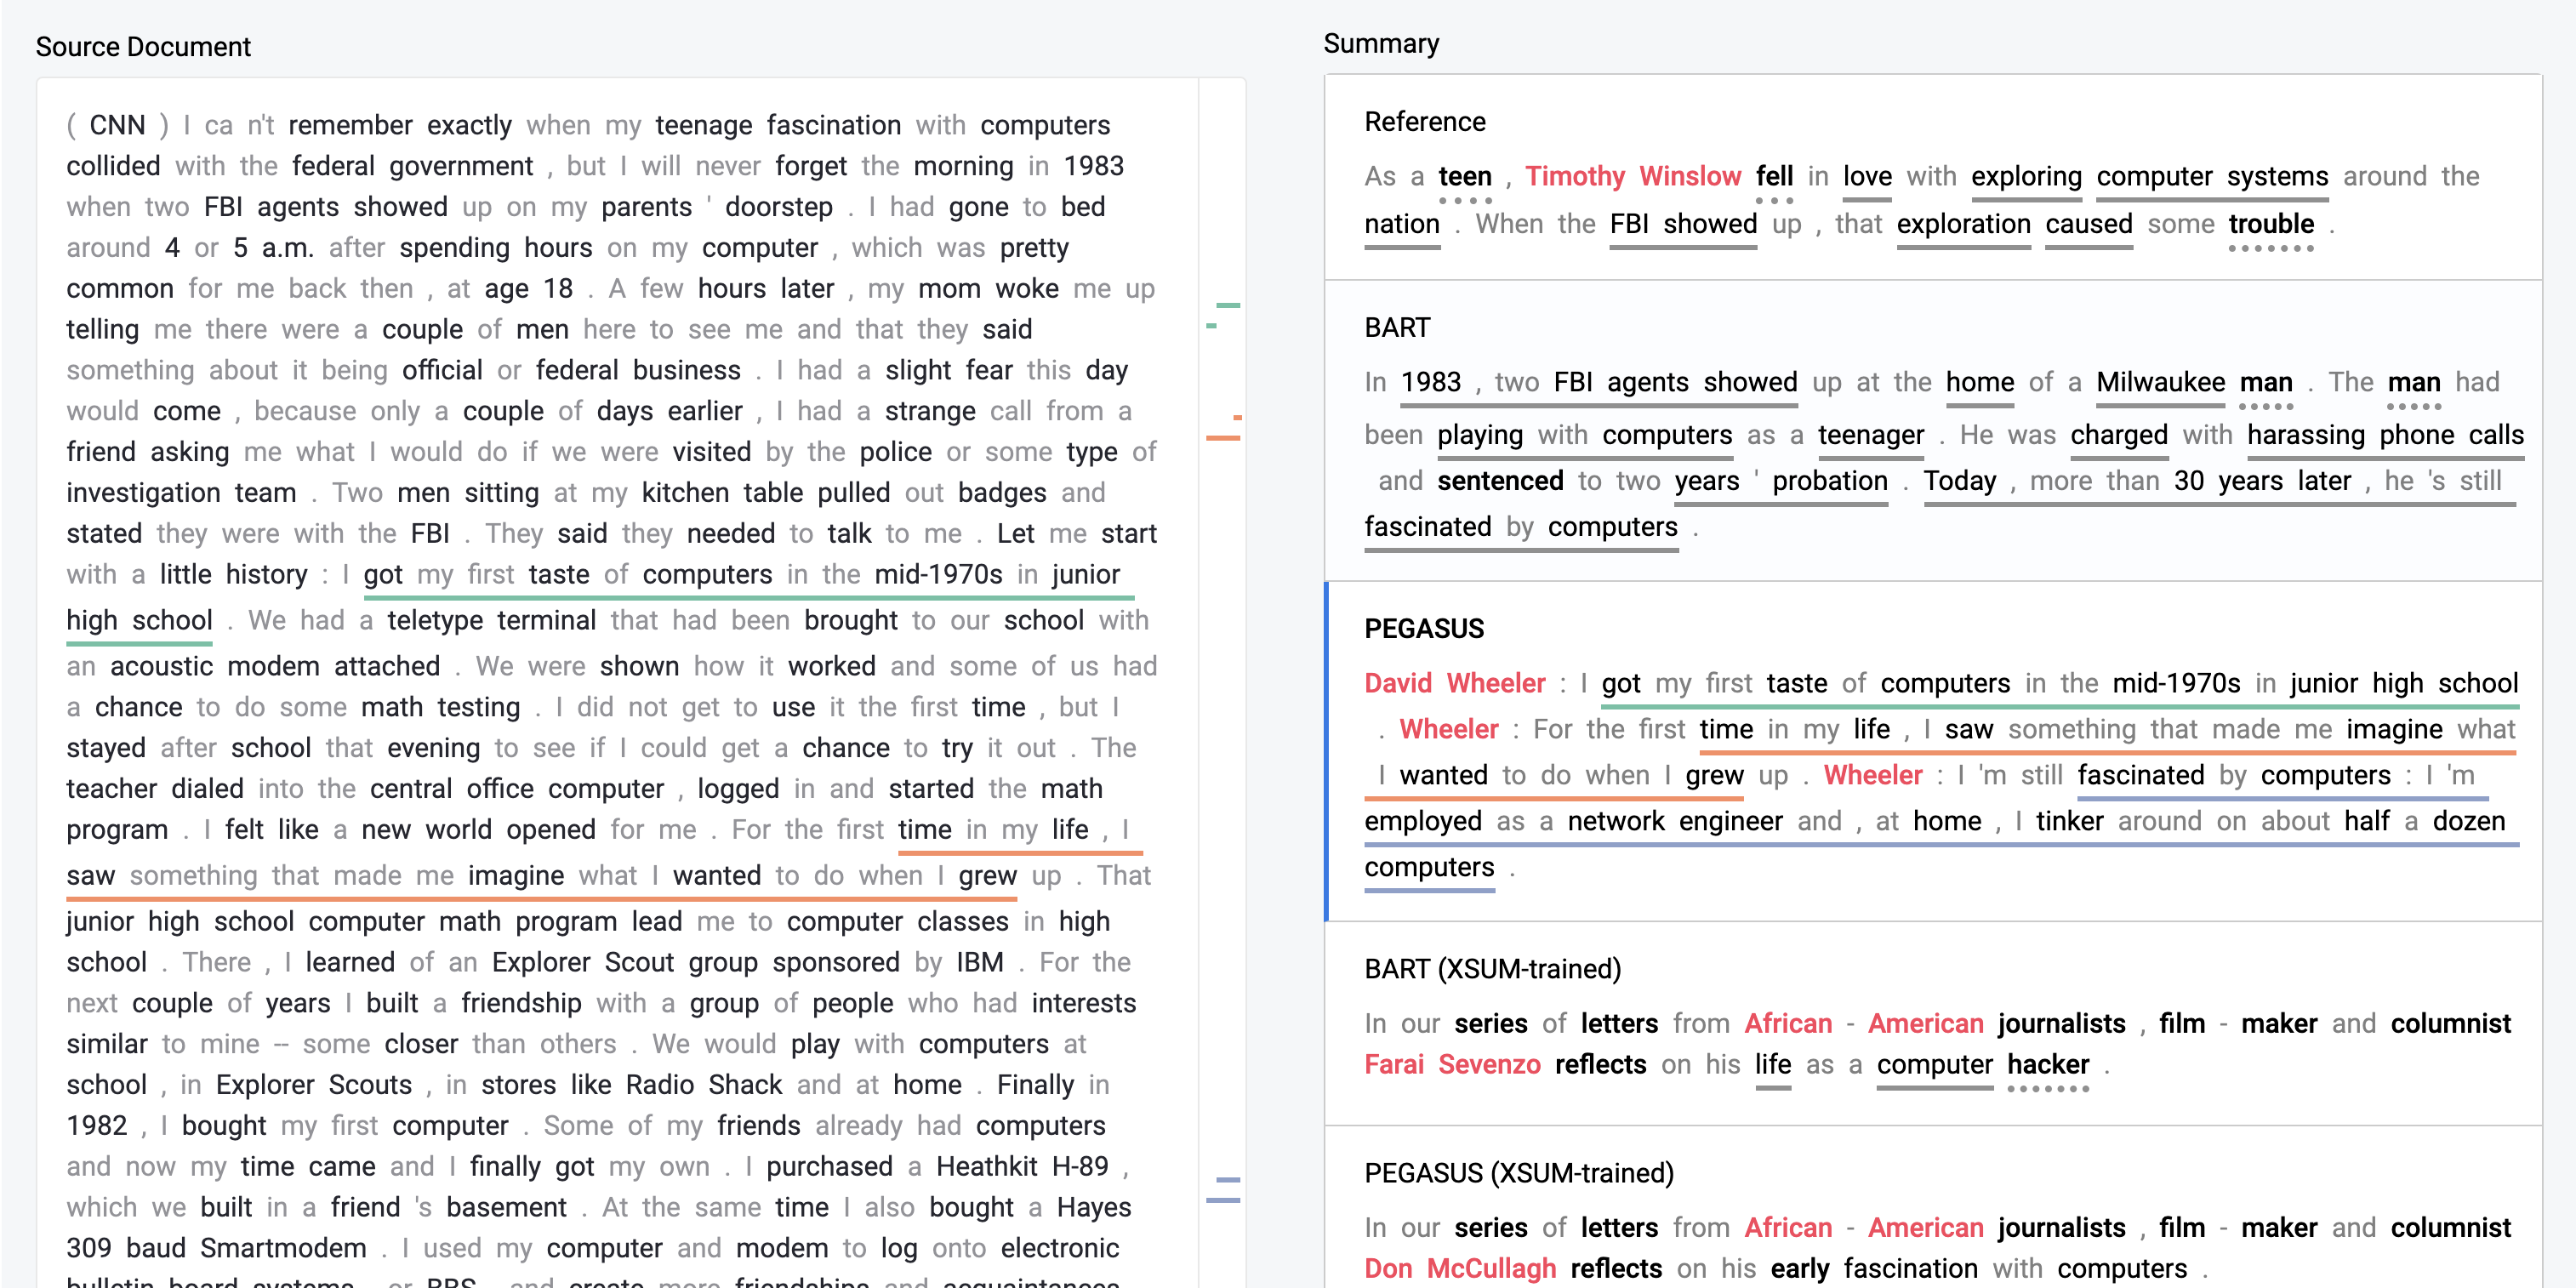Click the word 'trouble' in Reference summary
This screenshot has height=1288, width=2576.
pos(2270,224)
